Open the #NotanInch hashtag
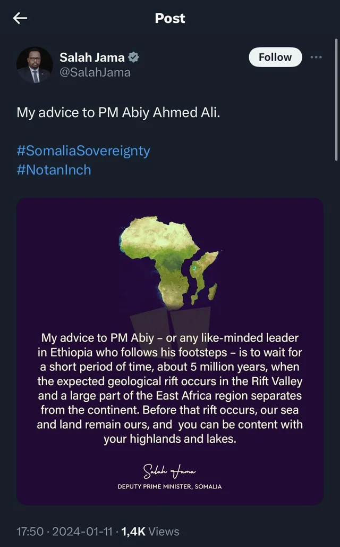The height and width of the screenshot is (547, 340). click(x=54, y=170)
